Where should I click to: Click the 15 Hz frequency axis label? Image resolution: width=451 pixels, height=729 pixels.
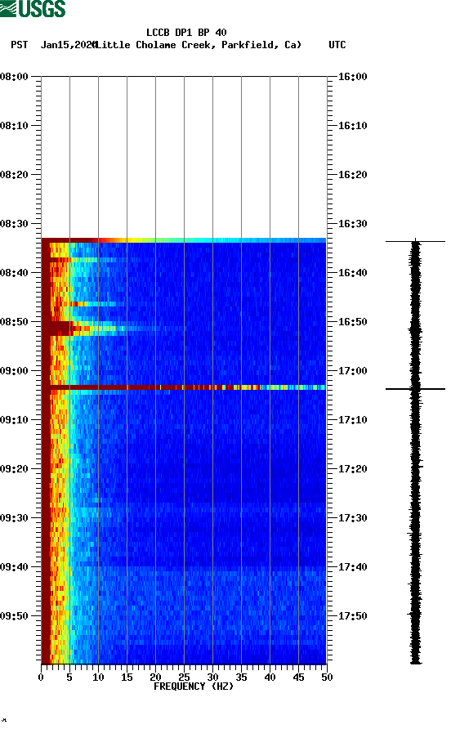click(127, 678)
